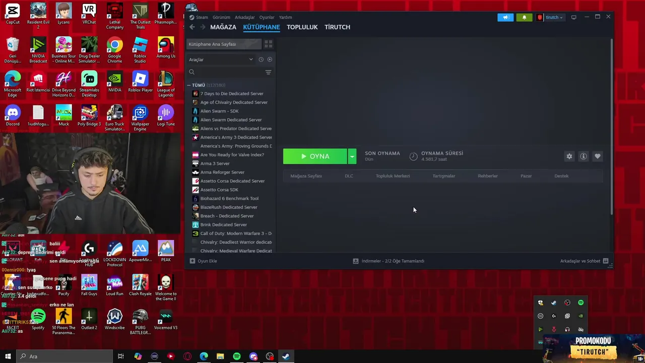Open Destek link
The image size is (645, 363).
tap(561, 176)
